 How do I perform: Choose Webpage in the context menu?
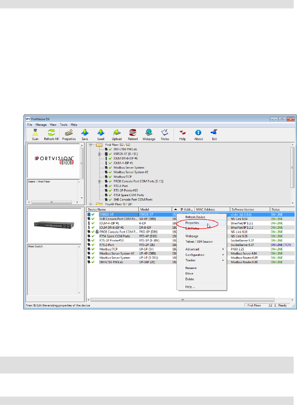(x=202, y=236)
